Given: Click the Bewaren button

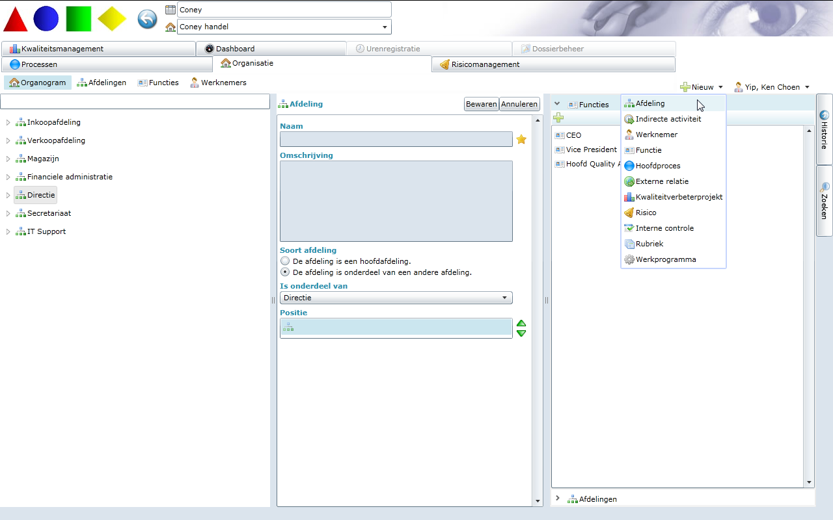Looking at the screenshot, I should point(482,104).
